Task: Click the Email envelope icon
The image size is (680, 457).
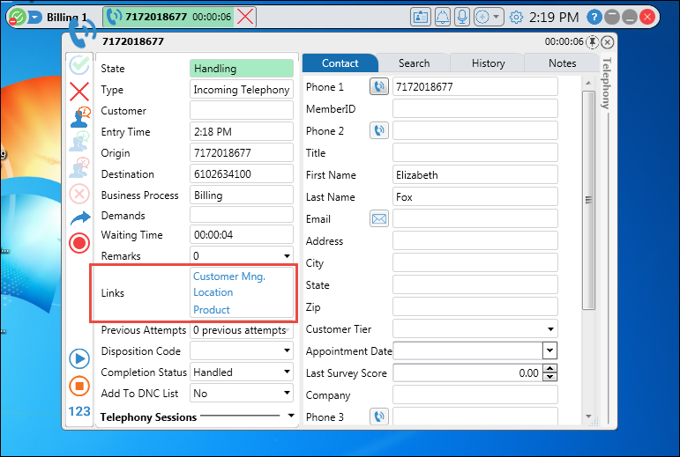Action: click(379, 218)
